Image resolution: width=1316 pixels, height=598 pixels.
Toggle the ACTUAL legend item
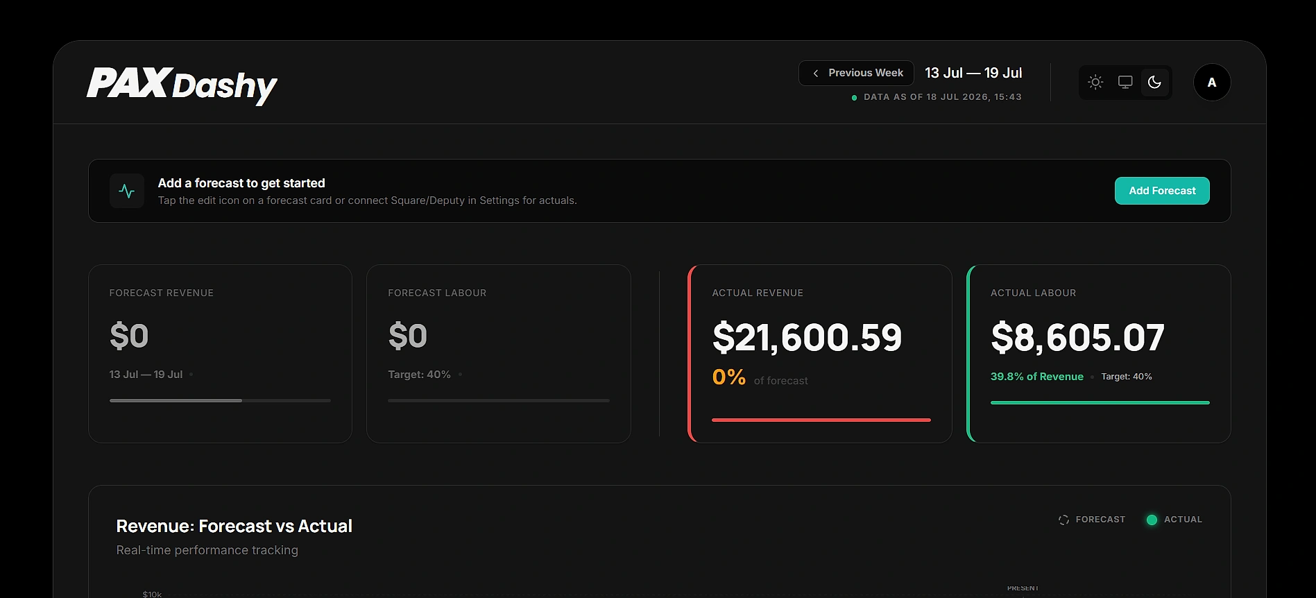[1174, 520]
